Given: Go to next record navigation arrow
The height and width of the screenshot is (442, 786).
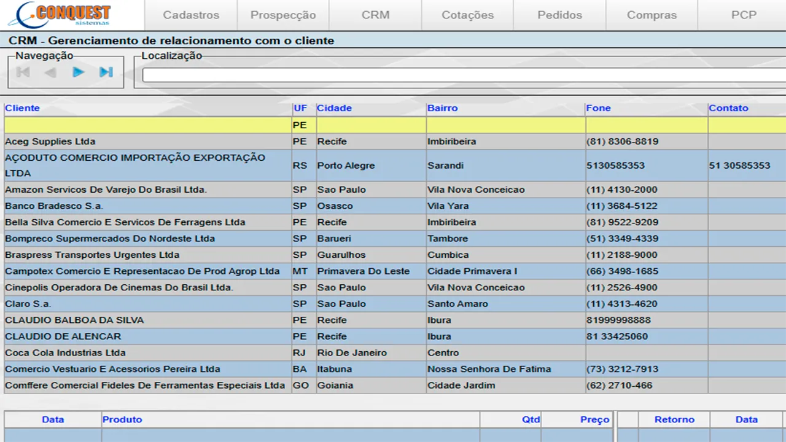Looking at the screenshot, I should point(79,72).
